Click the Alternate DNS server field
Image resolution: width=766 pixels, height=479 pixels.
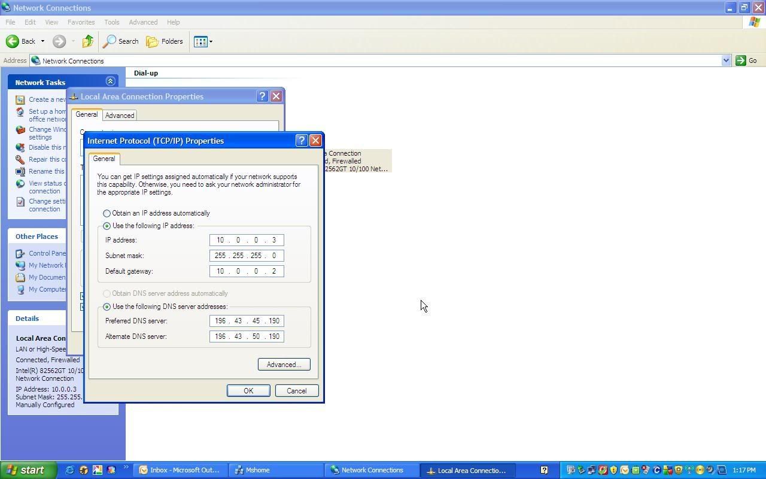click(247, 336)
